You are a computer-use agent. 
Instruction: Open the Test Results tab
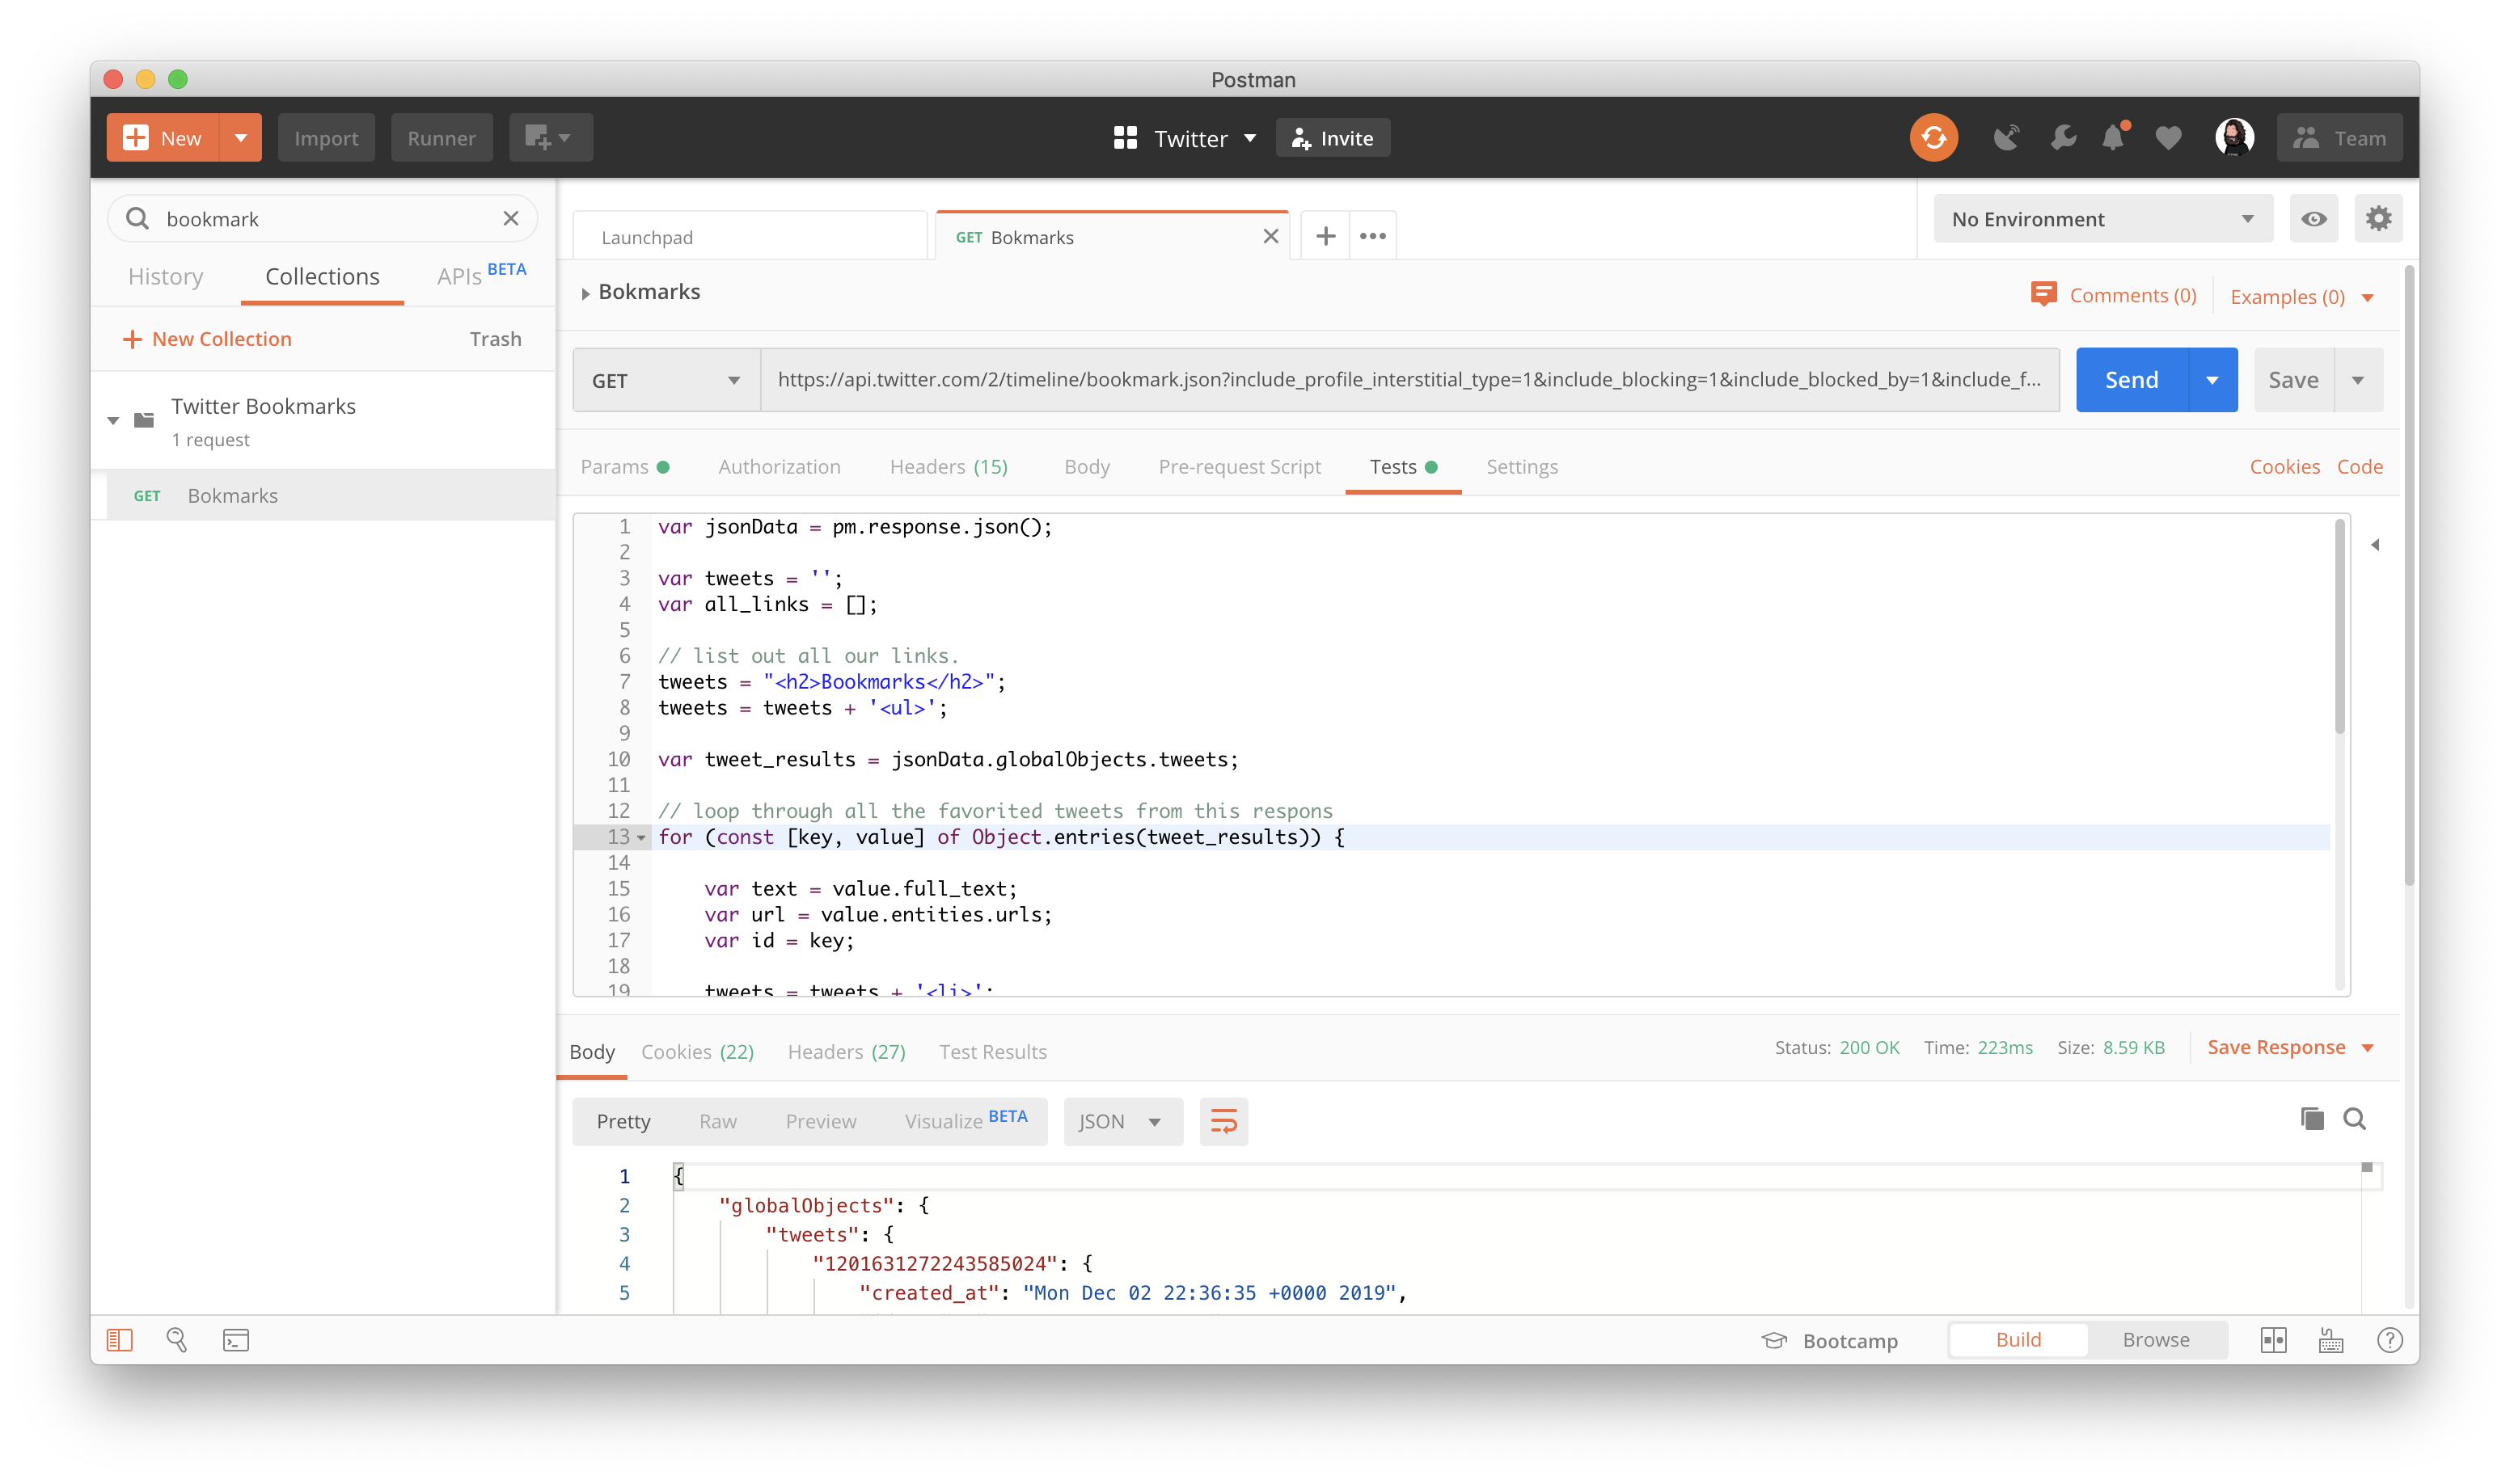click(x=992, y=1051)
